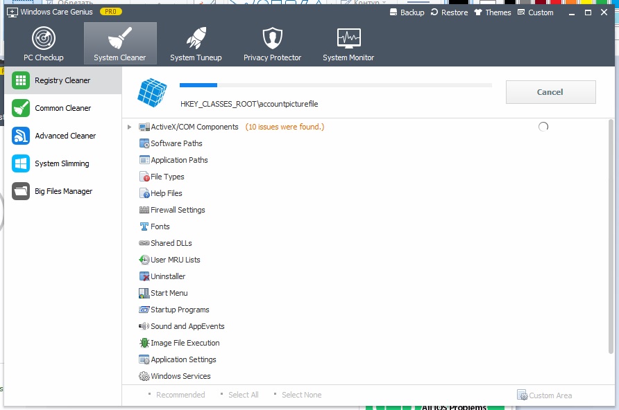619x410 pixels.
Task: Open the Backup option in title bar
Action: 407,12
